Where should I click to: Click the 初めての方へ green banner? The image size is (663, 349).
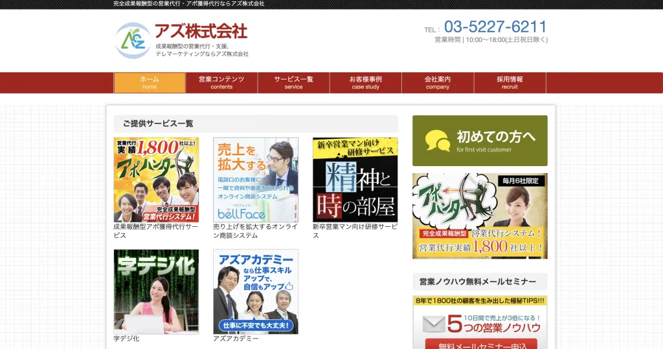[x=480, y=140]
